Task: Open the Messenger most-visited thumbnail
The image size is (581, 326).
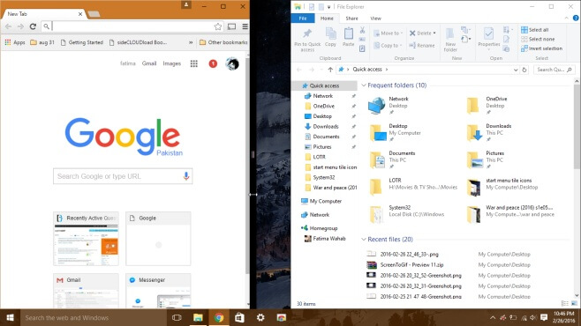Action: pos(158,291)
